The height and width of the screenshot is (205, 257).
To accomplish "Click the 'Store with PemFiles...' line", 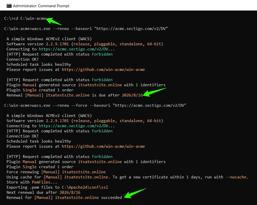I will (x=32, y=182).
